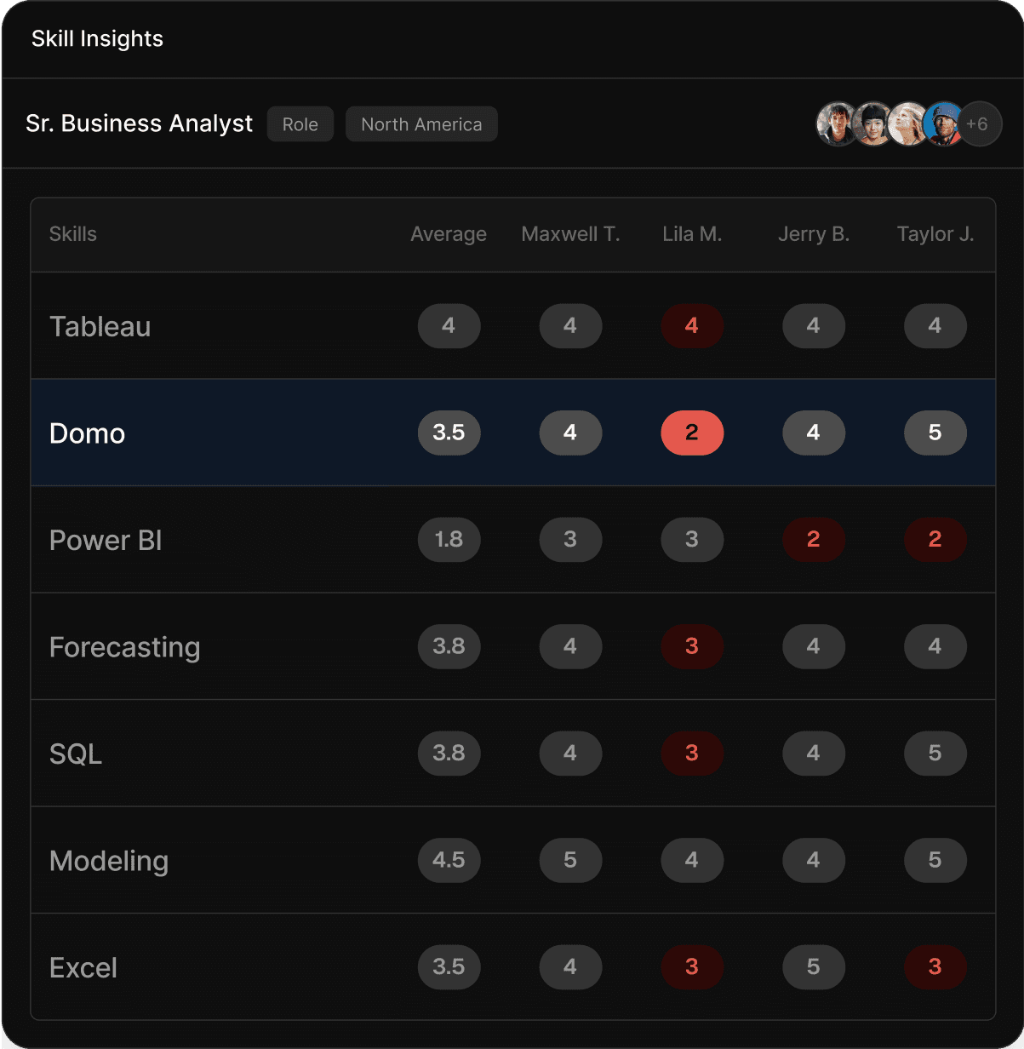
Task: Click the third avatar with blonde hair
Action: [907, 124]
